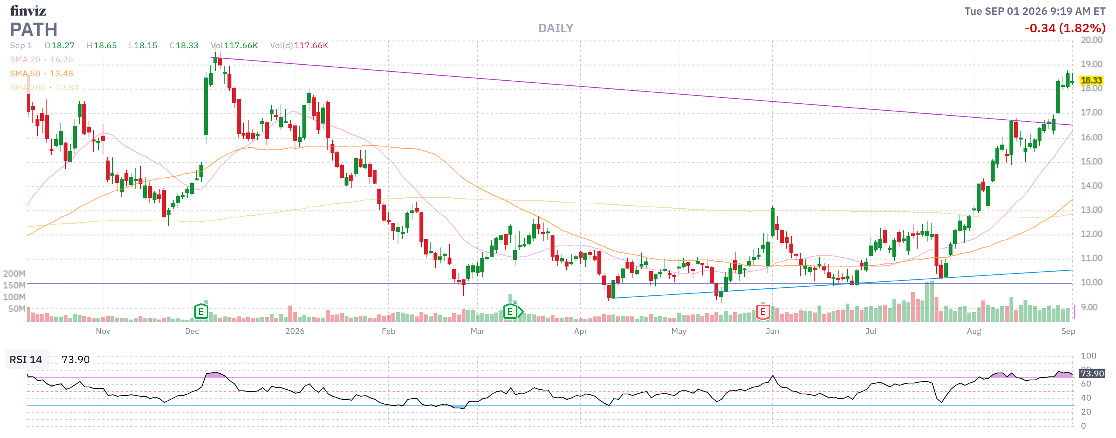Click the Feb label on the time axis
Screen dimensions: 1116x438
coord(389,331)
